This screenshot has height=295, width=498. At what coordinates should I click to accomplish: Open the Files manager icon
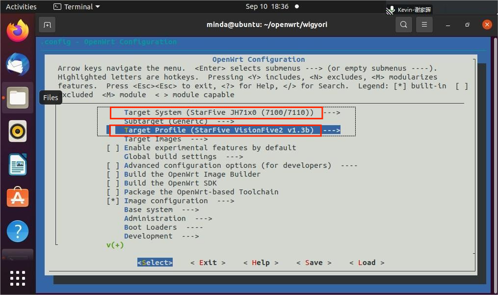(18, 98)
